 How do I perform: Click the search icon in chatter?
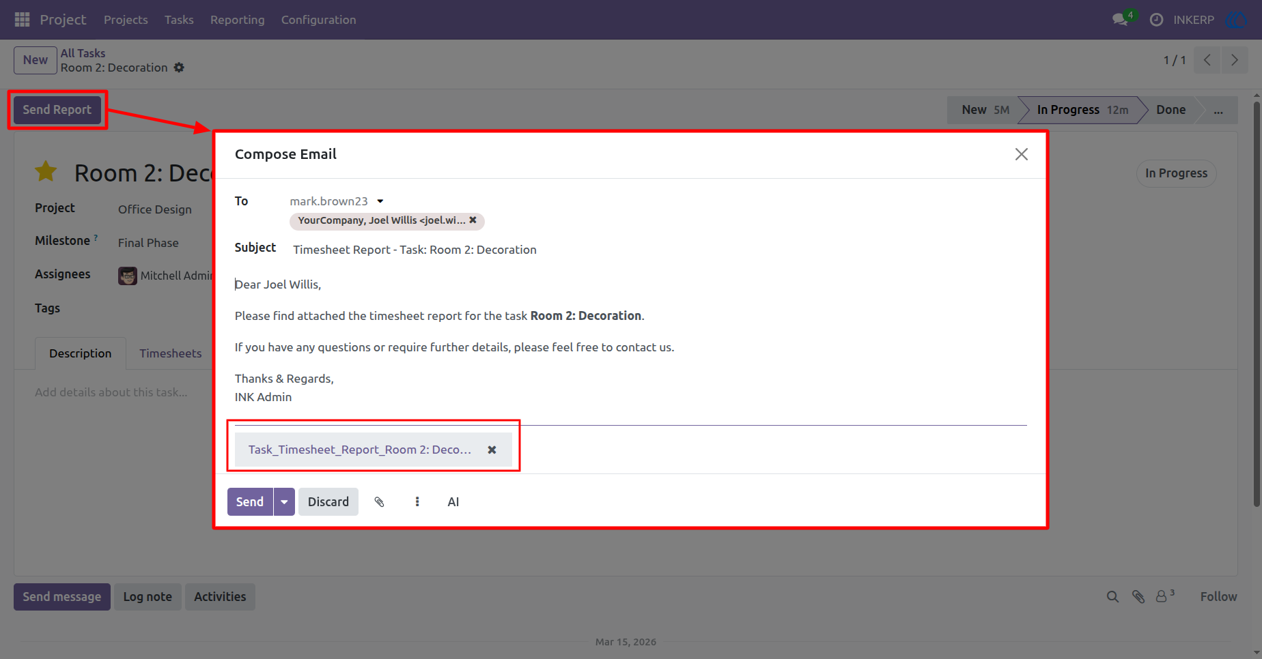click(1112, 597)
